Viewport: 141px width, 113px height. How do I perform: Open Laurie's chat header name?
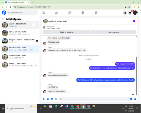click(58, 21)
